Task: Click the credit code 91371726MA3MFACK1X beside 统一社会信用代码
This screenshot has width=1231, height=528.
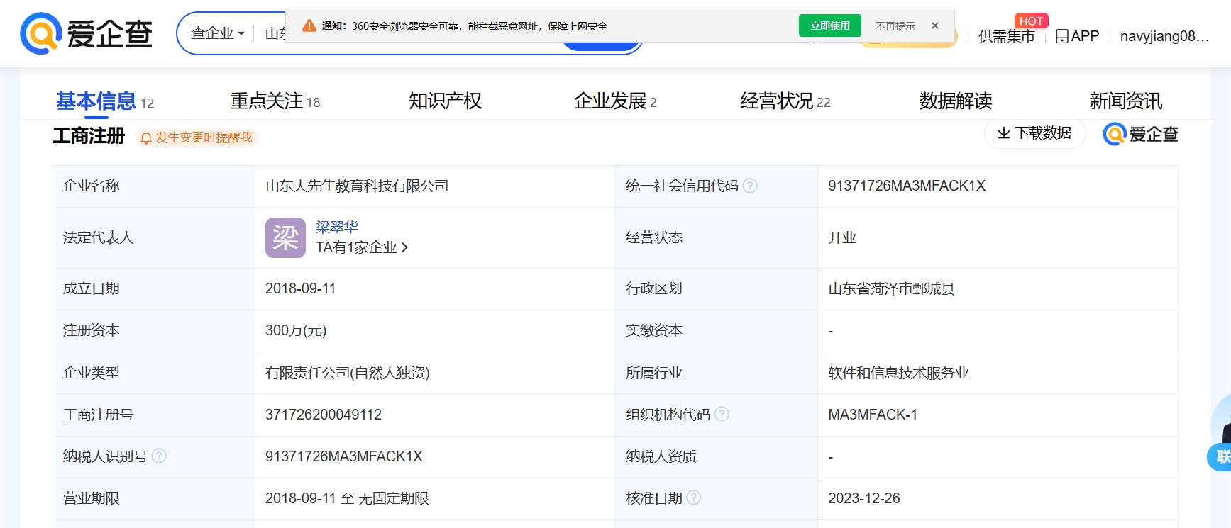Action: [907, 186]
